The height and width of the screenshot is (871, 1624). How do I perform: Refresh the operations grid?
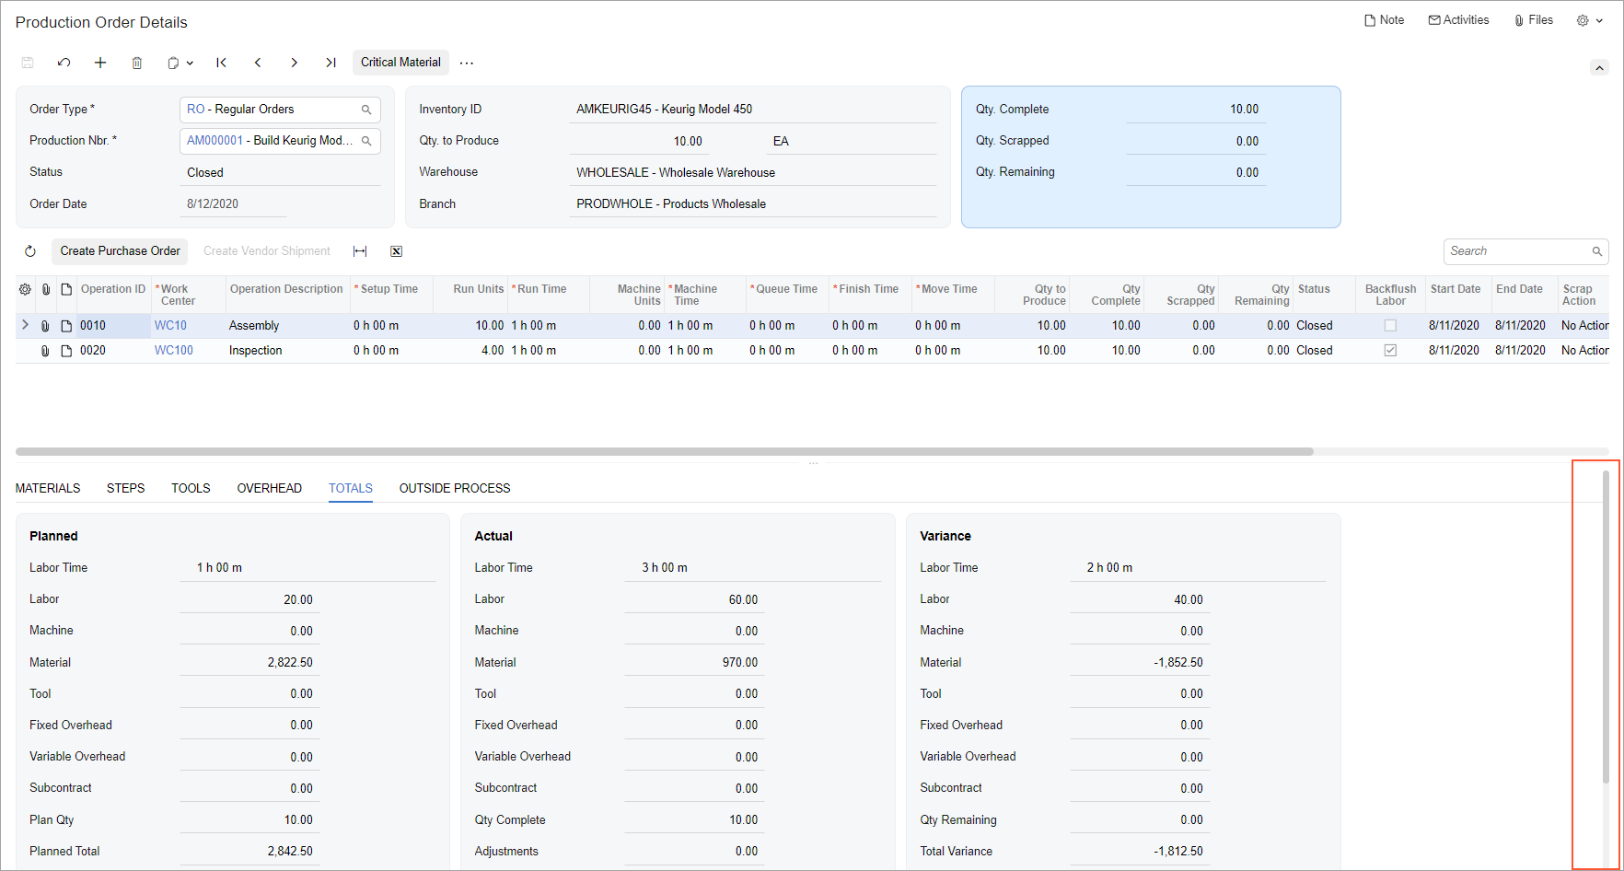click(30, 251)
